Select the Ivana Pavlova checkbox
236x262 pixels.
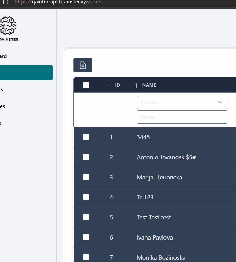pos(86,237)
